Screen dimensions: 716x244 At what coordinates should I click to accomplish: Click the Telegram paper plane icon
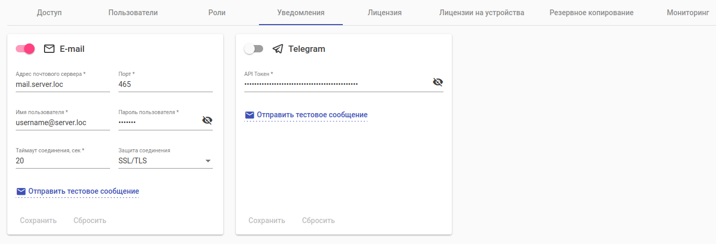click(x=278, y=49)
